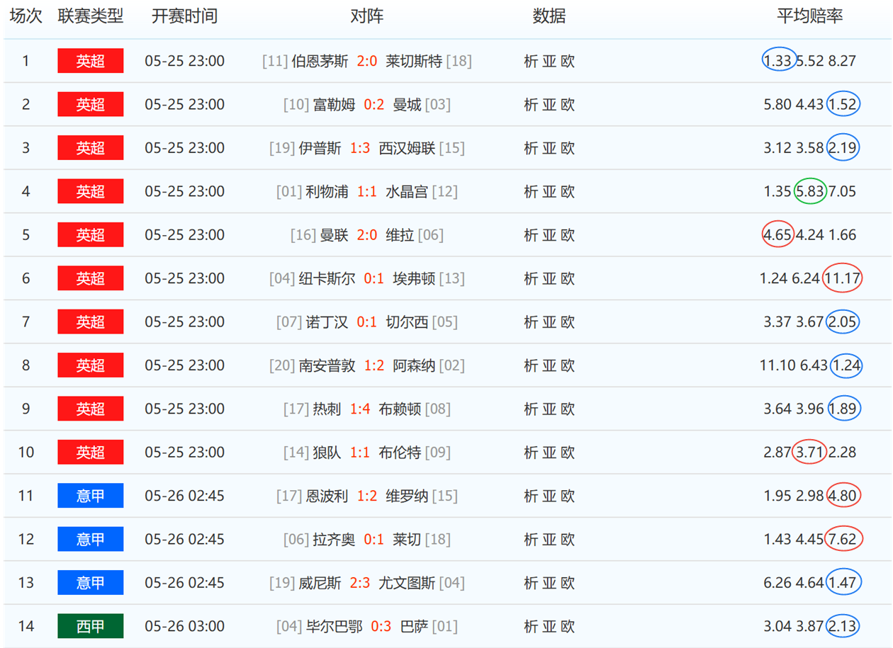Click the 场次 column header

coord(26,16)
